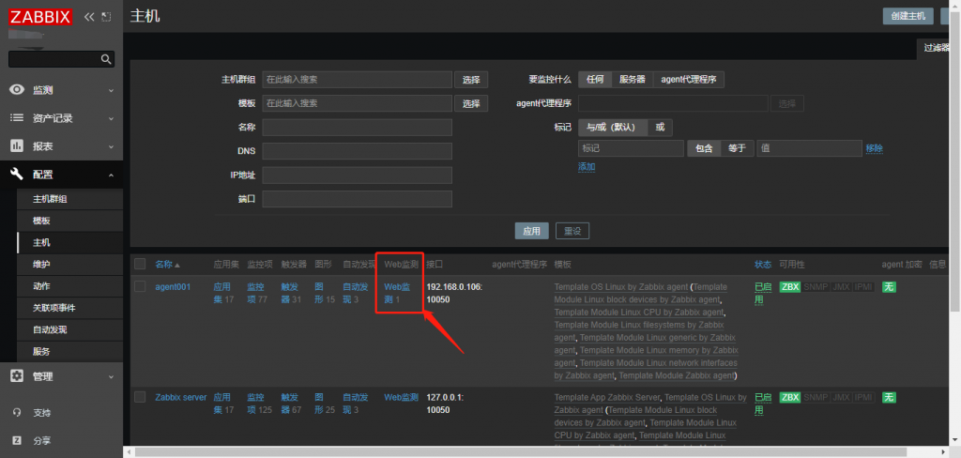Click the 应用 filter button
Screen dimensions: 961x458
pos(531,231)
